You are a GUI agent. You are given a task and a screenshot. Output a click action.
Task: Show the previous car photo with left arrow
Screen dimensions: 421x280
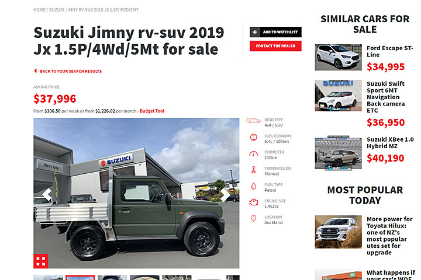tap(47, 194)
